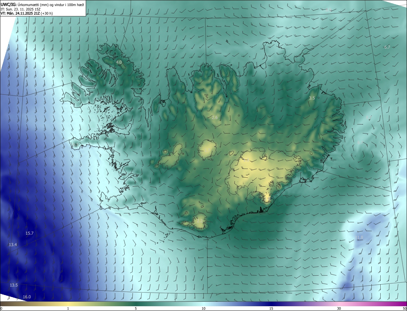407x311 pixels.
Task: Click the 6.7 value label over the sea
Action: 387,47
